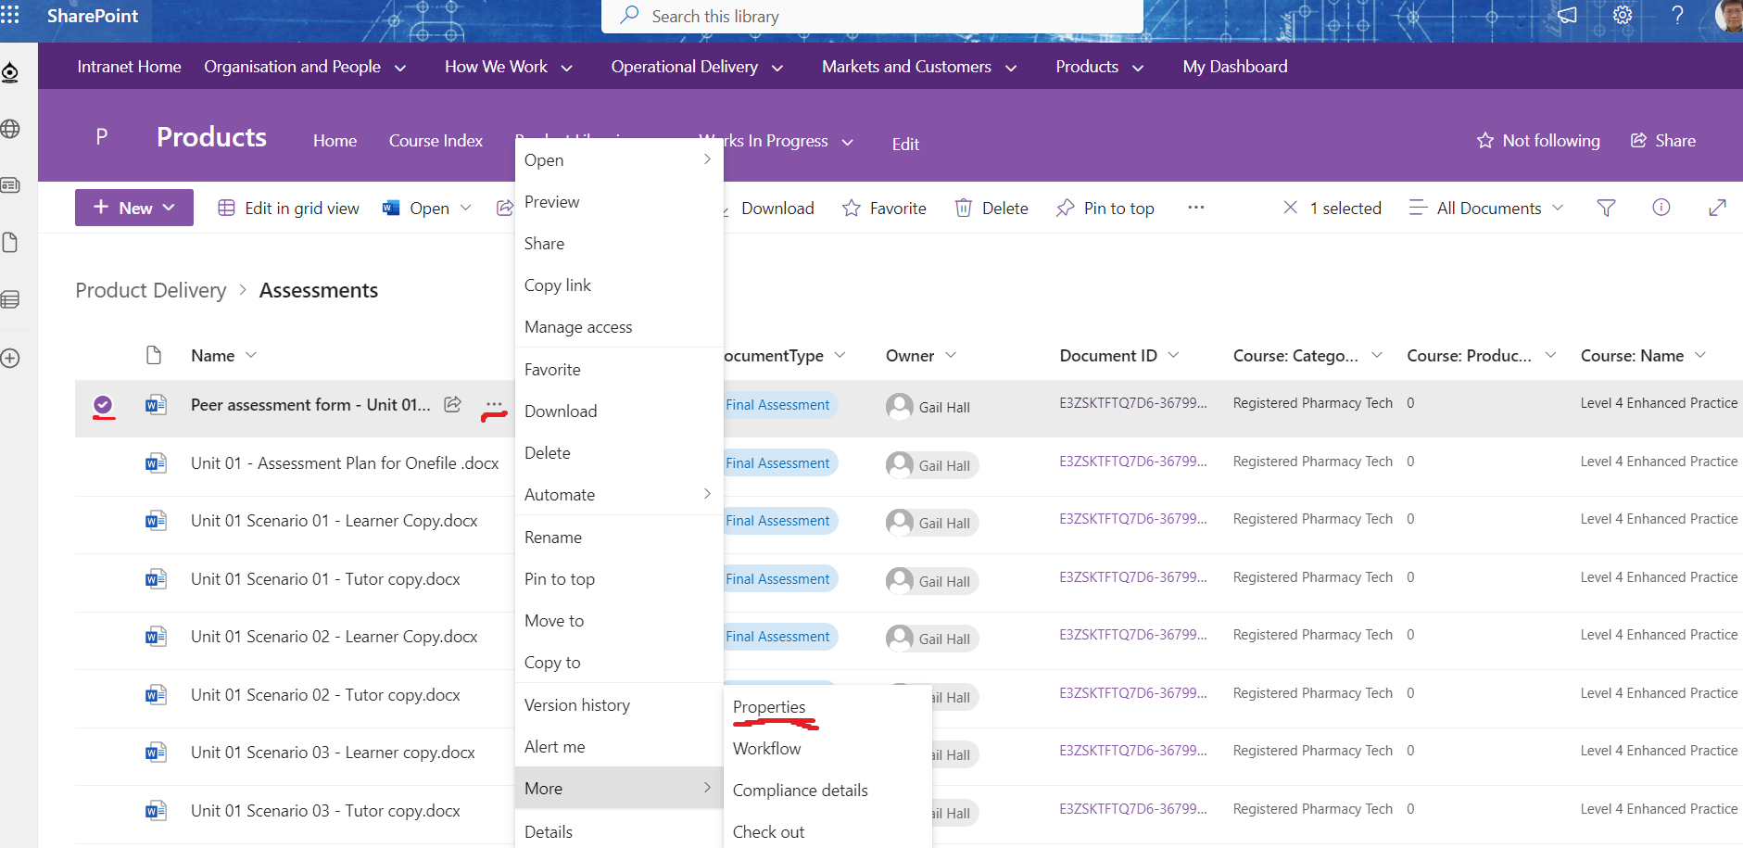Select Version history in the context menu

click(x=576, y=705)
